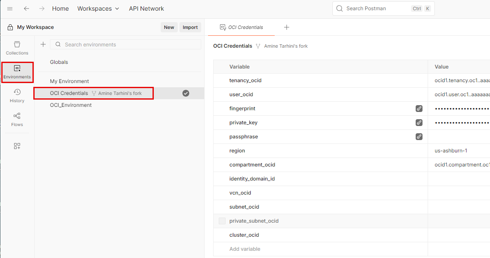Select the Environments icon in the sidebar

pos(17,70)
